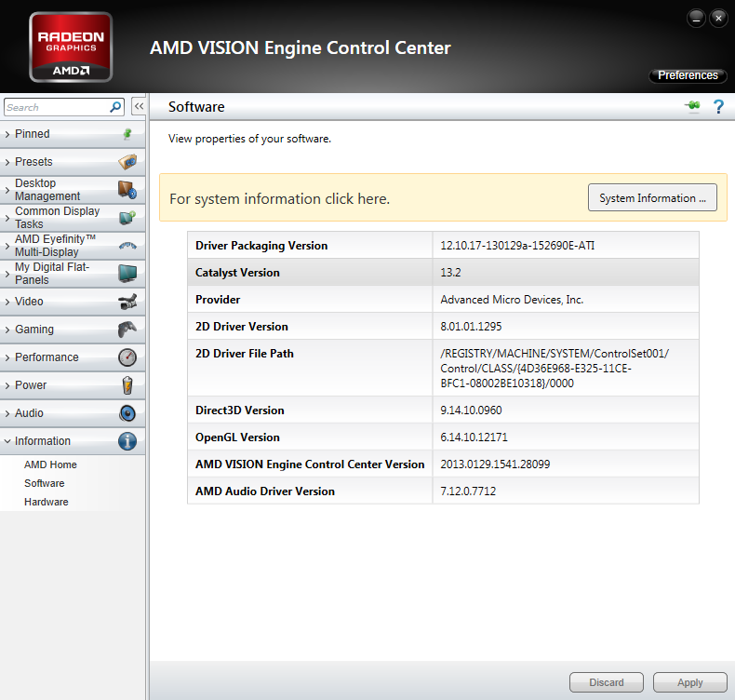Image resolution: width=735 pixels, height=700 pixels.
Task: Click the OpenGL Version value 6.14.10.12171
Action: coord(474,437)
